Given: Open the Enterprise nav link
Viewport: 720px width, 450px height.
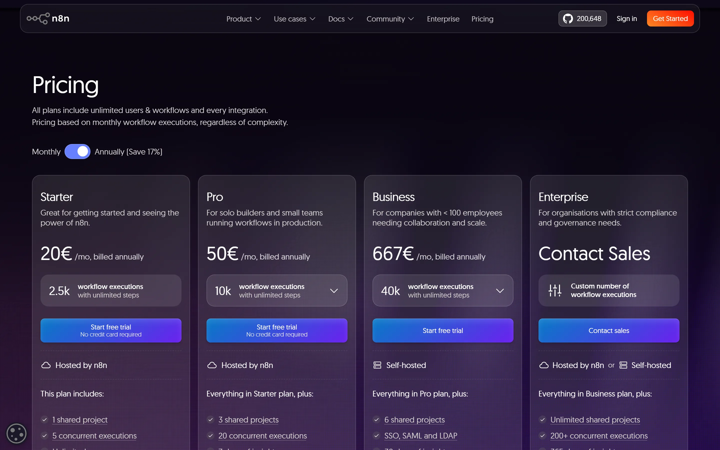Looking at the screenshot, I should [443, 19].
